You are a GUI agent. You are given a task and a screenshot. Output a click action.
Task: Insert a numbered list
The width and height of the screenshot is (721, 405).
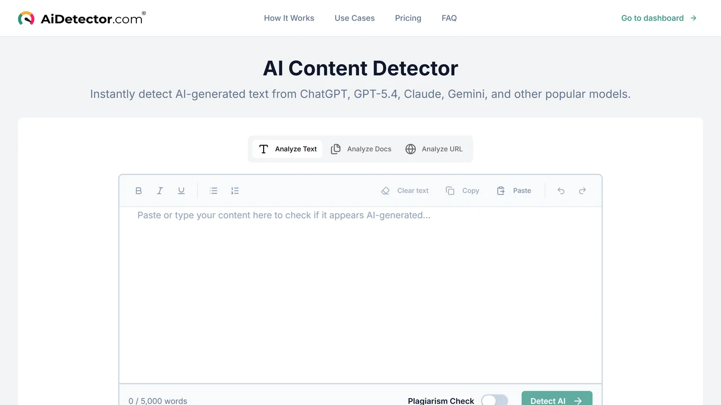235,191
